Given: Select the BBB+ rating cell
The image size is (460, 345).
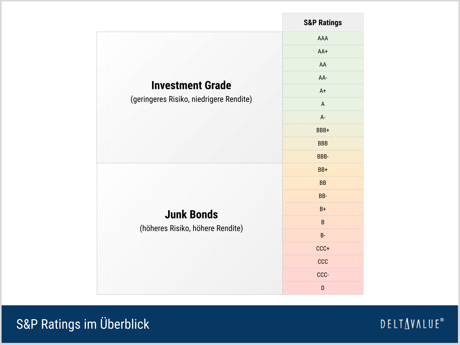Looking at the screenshot, I should [323, 130].
